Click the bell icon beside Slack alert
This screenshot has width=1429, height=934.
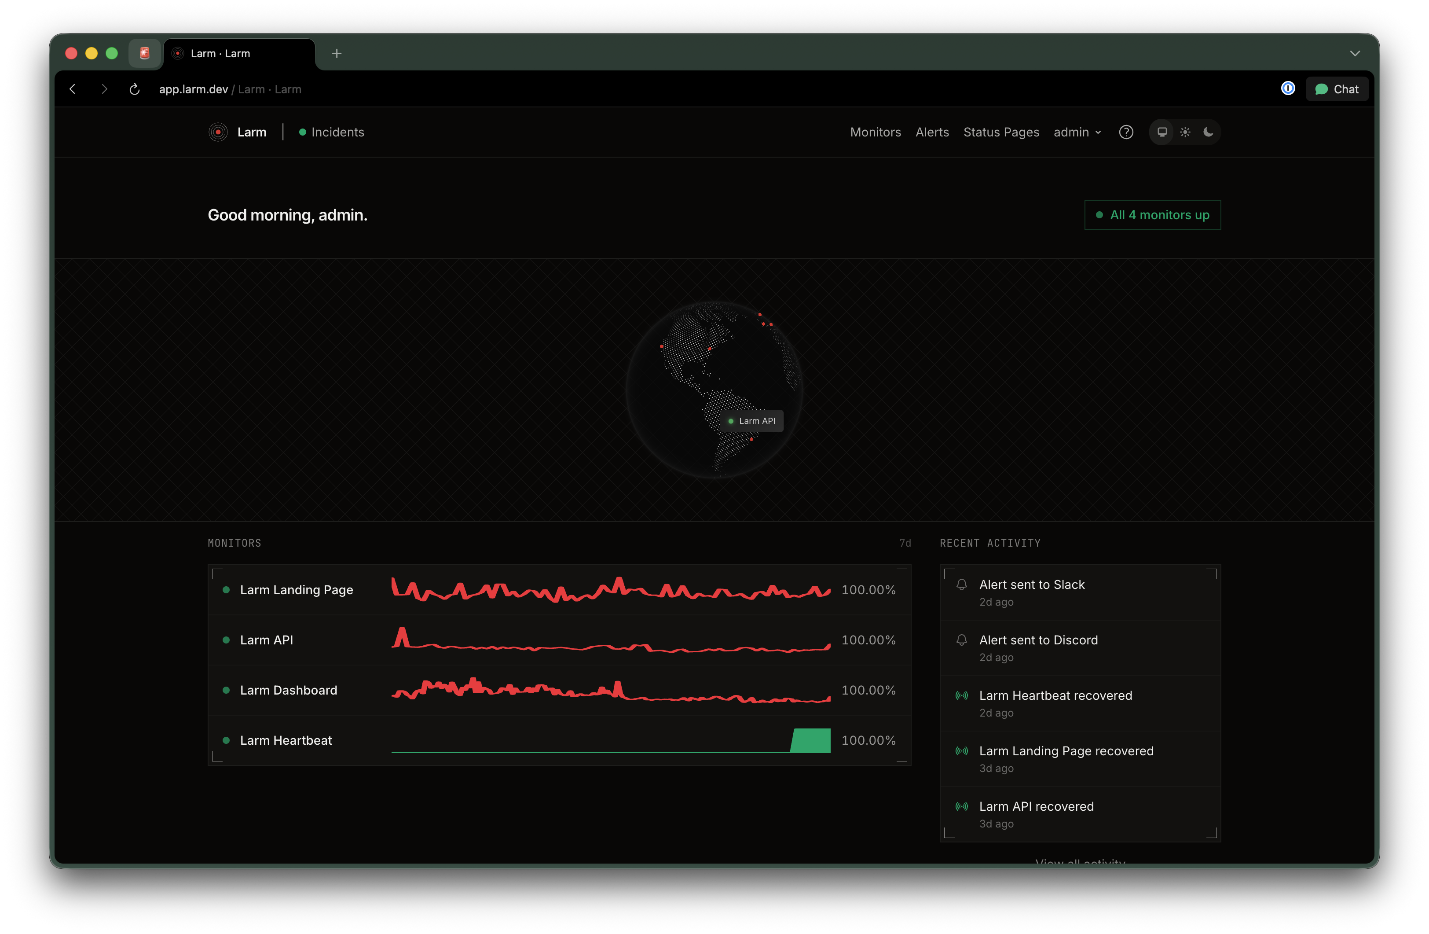point(961,585)
